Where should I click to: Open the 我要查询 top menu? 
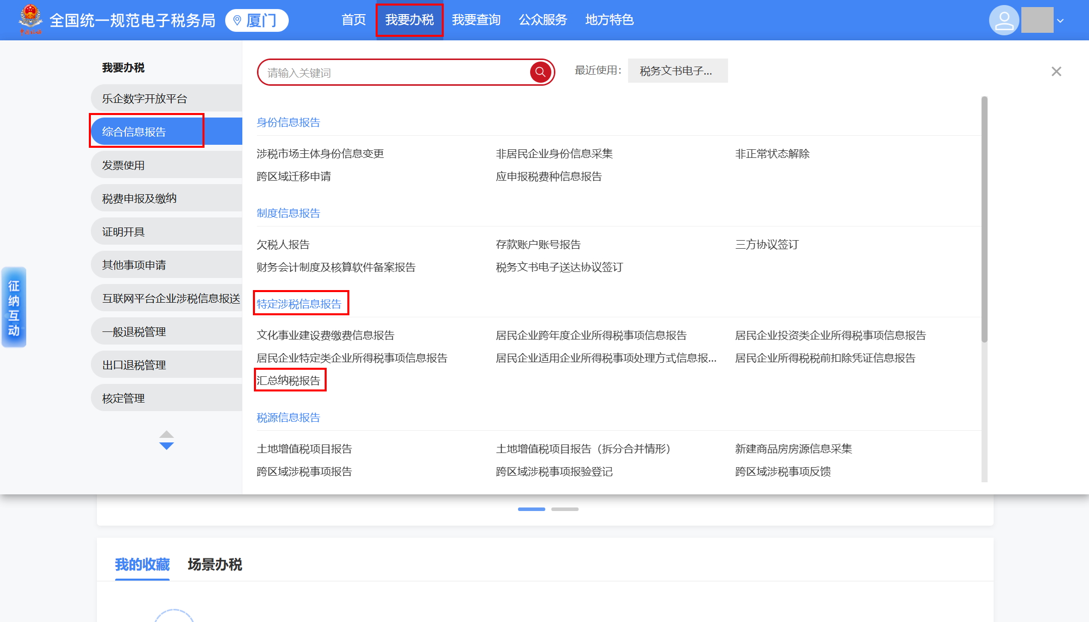(x=476, y=20)
